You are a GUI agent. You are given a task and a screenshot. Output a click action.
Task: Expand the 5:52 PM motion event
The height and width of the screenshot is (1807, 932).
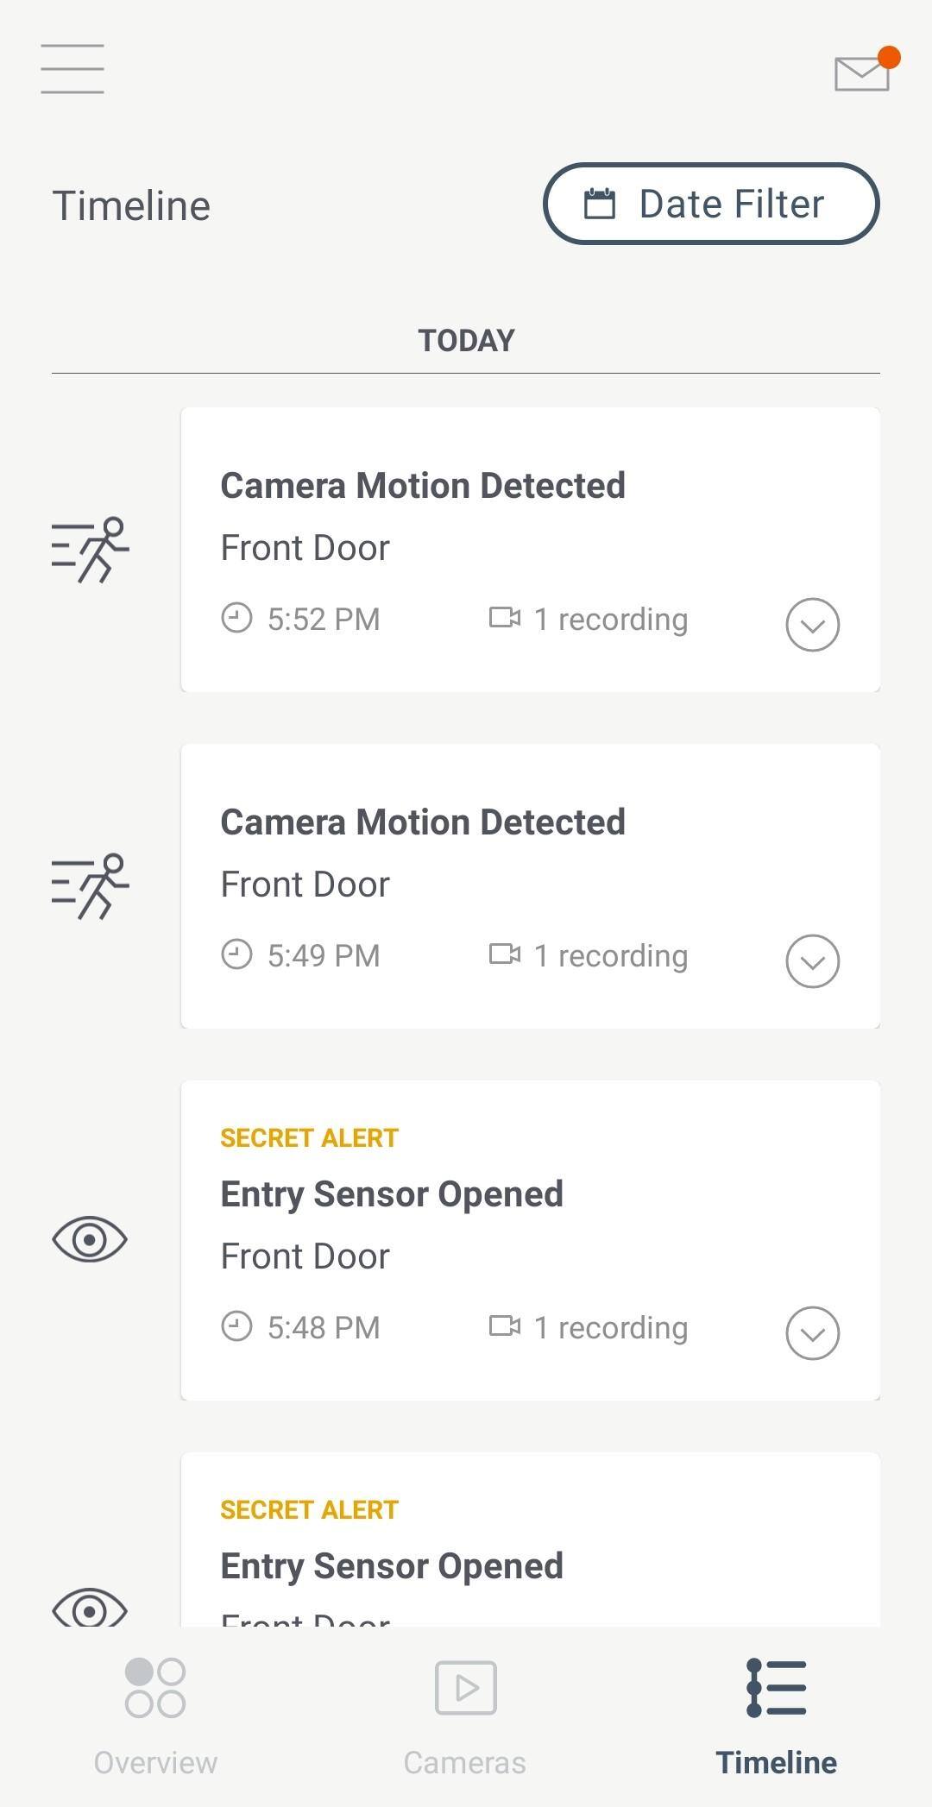click(812, 624)
